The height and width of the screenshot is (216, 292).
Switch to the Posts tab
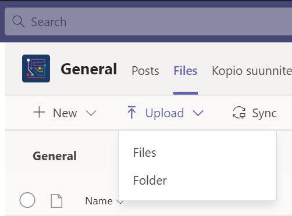point(145,71)
